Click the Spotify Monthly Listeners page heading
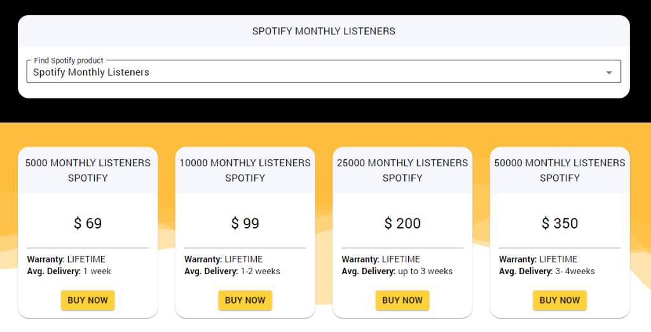The width and height of the screenshot is (651, 332). [x=324, y=31]
